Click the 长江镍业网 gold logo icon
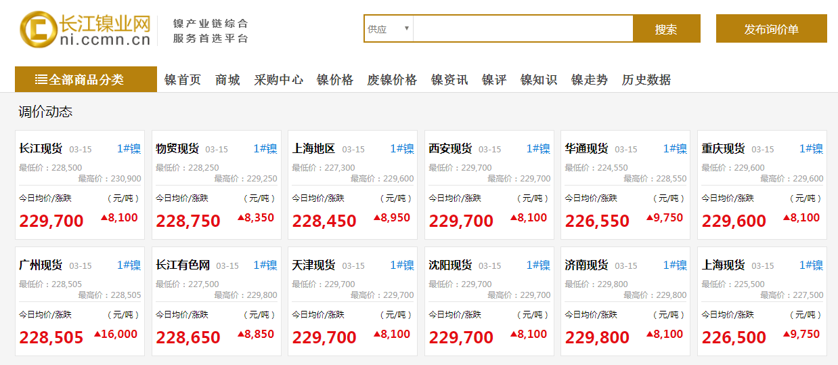The image size is (838, 365). point(38,30)
